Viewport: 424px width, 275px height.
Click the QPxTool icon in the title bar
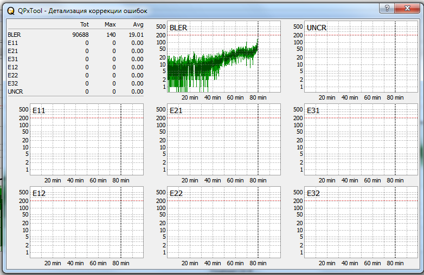(x=11, y=10)
